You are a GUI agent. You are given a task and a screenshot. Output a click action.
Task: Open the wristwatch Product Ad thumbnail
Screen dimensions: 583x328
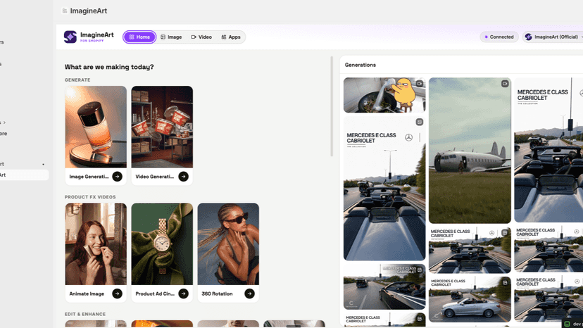(x=162, y=244)
